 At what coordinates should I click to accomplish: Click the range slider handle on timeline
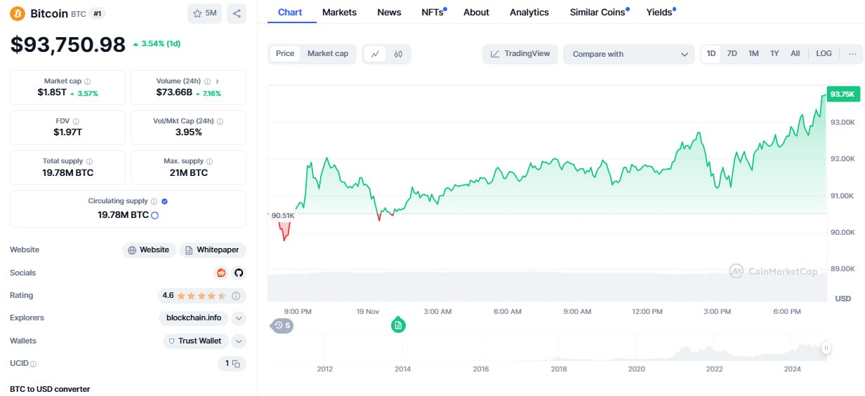click(826, 348)
